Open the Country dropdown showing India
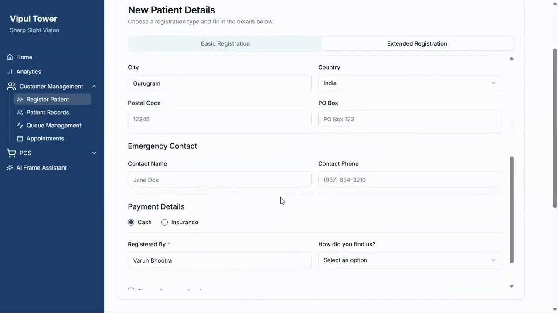 [410, 83]
